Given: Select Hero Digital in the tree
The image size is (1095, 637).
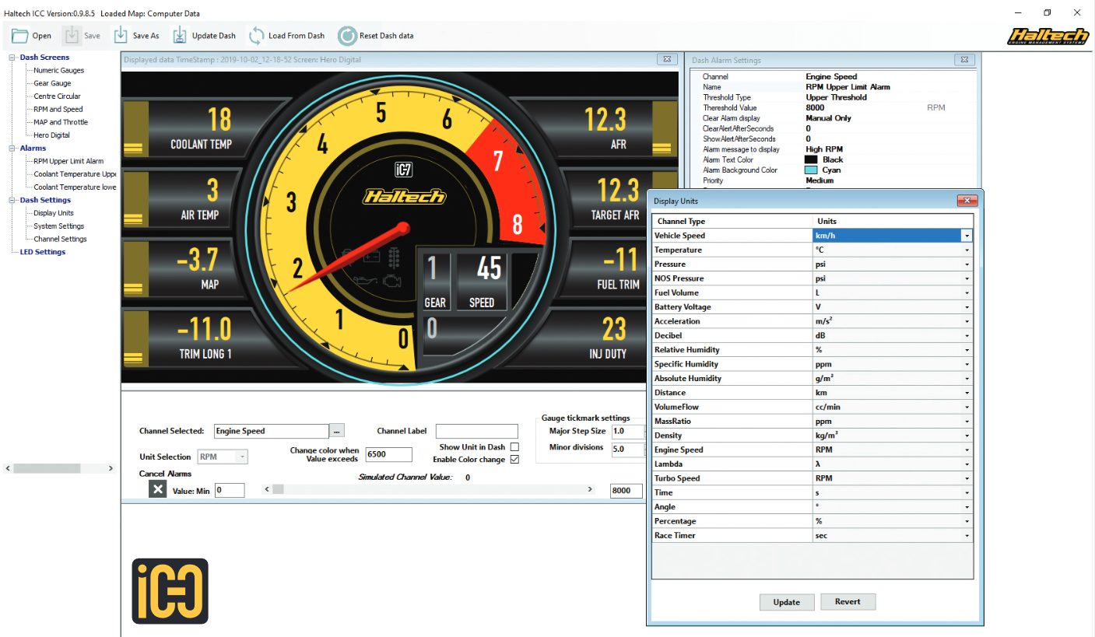Looking at the screenshot, I should pyautogui.click(x=51, y=135).
